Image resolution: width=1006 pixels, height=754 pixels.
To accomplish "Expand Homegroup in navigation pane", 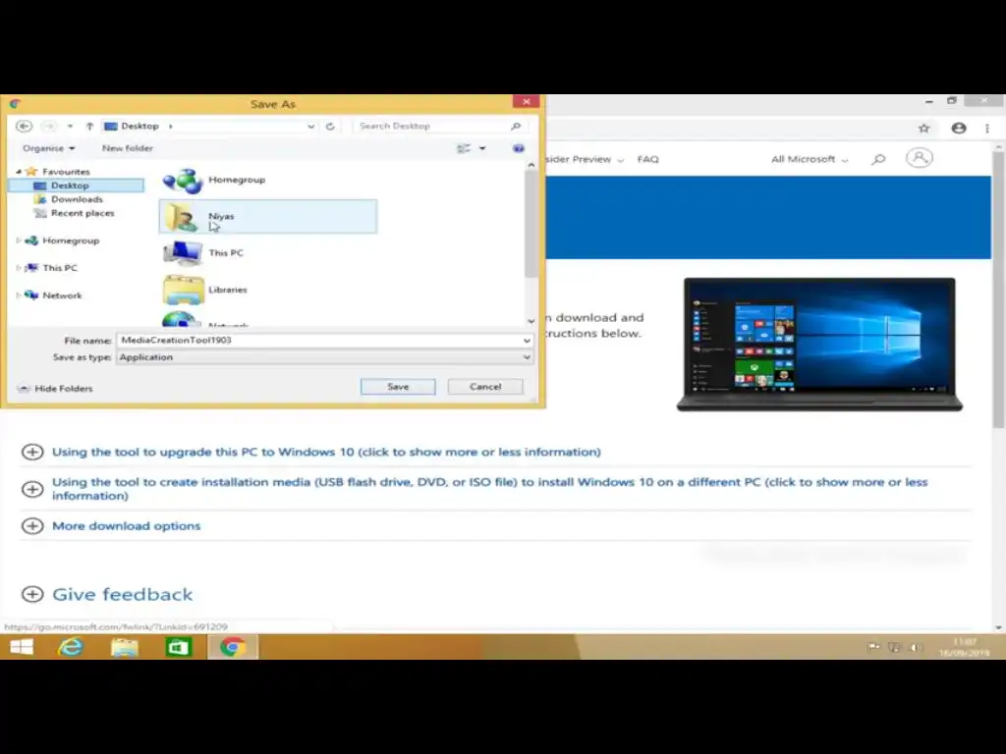I will [19, 241].
